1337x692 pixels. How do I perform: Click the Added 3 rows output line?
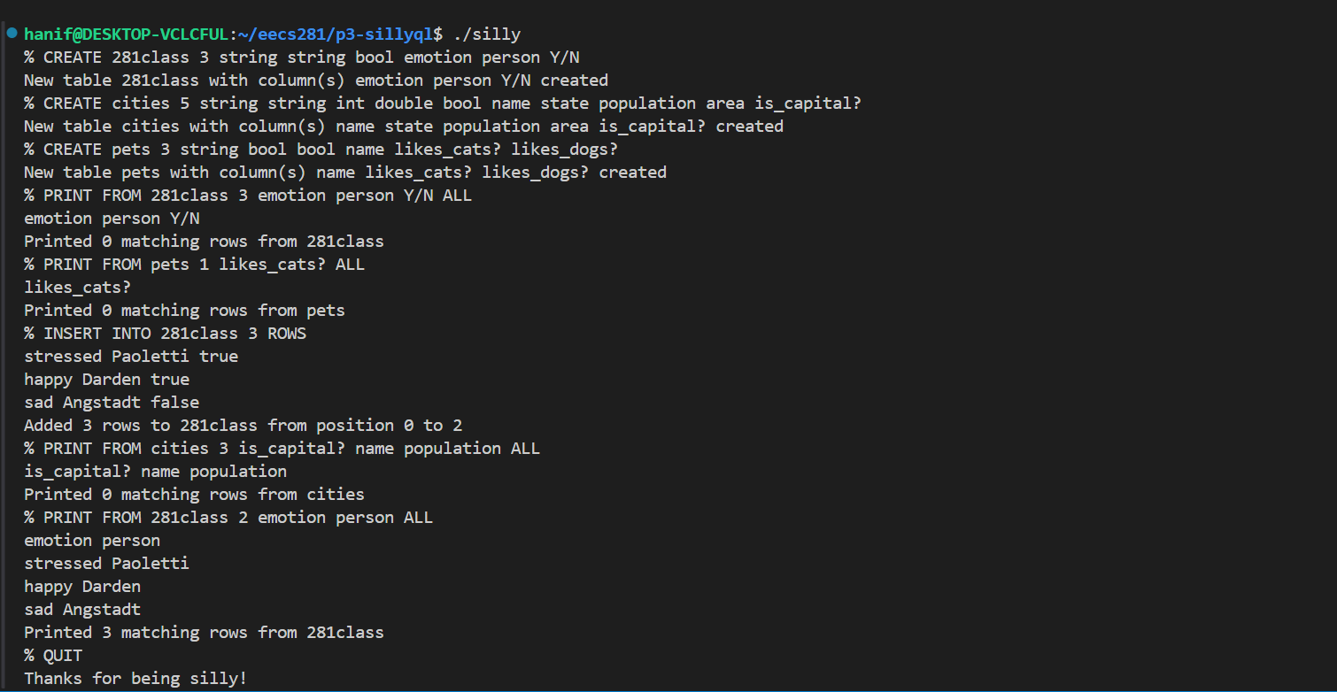243,426
